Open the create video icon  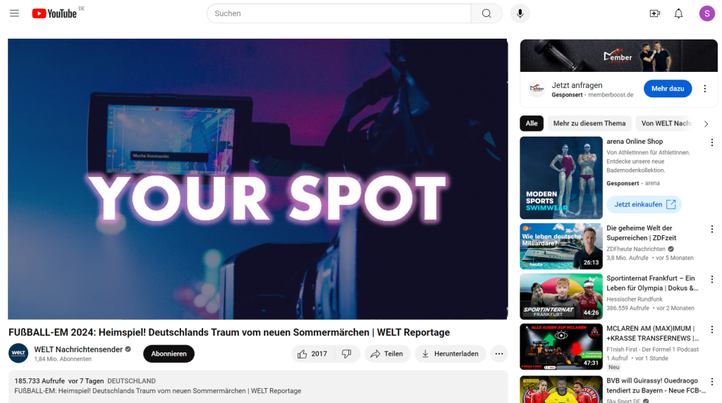[654, 13]
